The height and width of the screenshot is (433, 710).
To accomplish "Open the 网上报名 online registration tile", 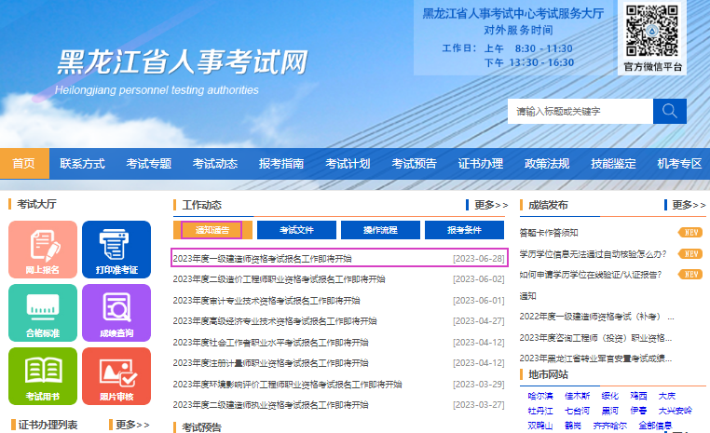I will coord(43,249).
